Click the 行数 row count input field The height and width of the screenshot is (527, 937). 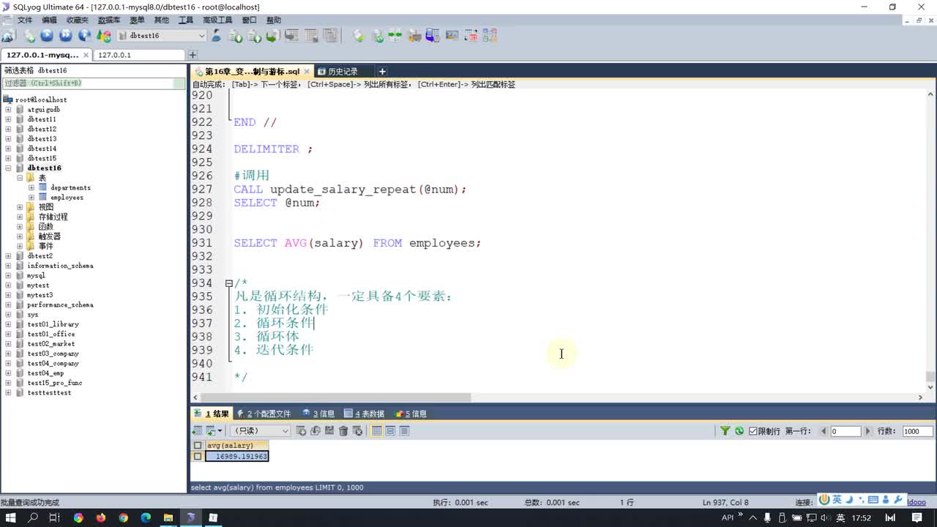pos(917,431)
